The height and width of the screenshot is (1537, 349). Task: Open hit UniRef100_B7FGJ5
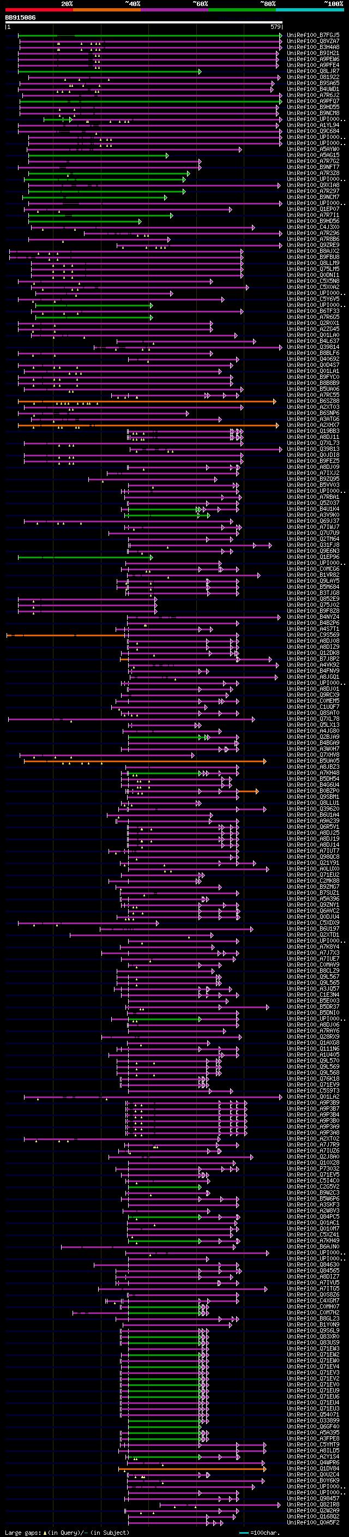pos(313,35)
